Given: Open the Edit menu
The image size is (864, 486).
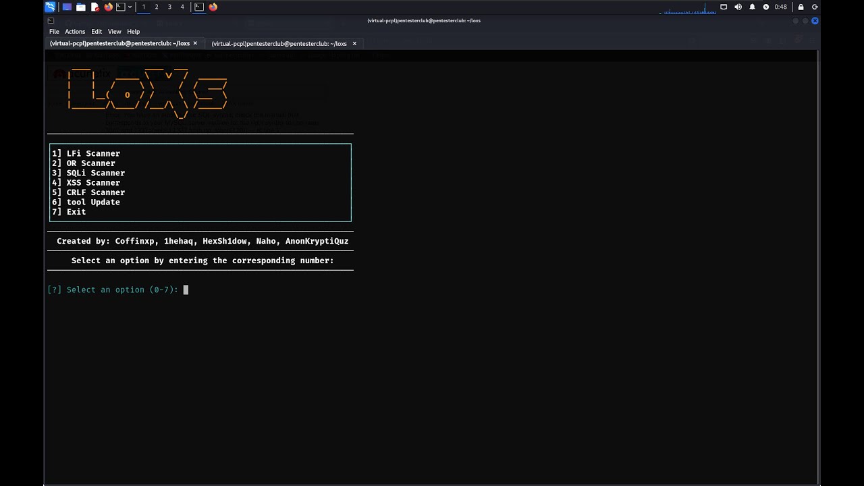Looking at the screenshot, I should point(97,32).
